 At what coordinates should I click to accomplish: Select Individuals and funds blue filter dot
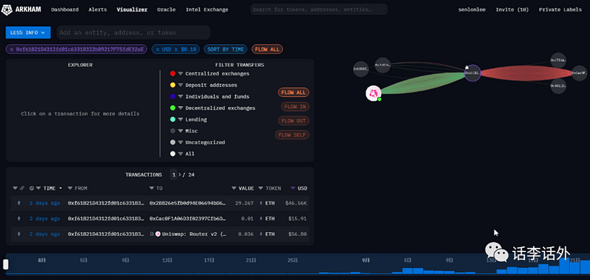pyautogui.click(x=172, y=97)
